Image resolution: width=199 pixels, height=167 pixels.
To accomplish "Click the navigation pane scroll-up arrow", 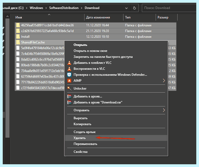I will pyautogui.click(x=8, y=17).
